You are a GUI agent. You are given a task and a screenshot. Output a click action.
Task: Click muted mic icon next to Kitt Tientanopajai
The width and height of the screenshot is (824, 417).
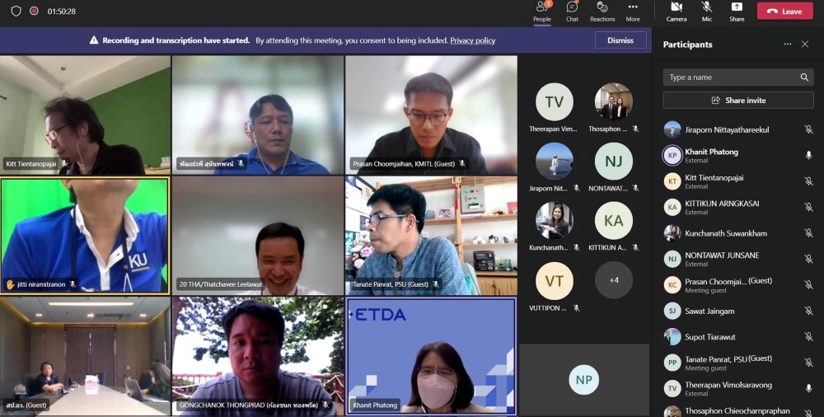(x=808, y=181)
